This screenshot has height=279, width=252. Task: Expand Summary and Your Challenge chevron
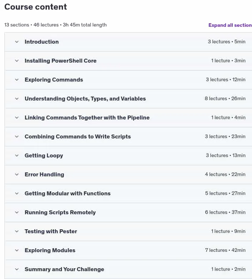(x=17, y=269)
